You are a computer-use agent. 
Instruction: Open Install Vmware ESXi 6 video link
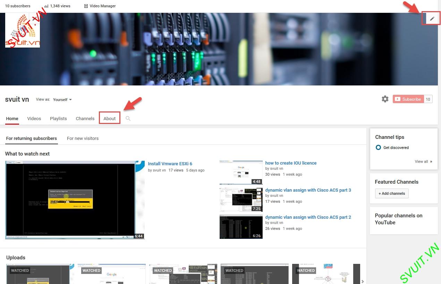click(x=170, y=164)
